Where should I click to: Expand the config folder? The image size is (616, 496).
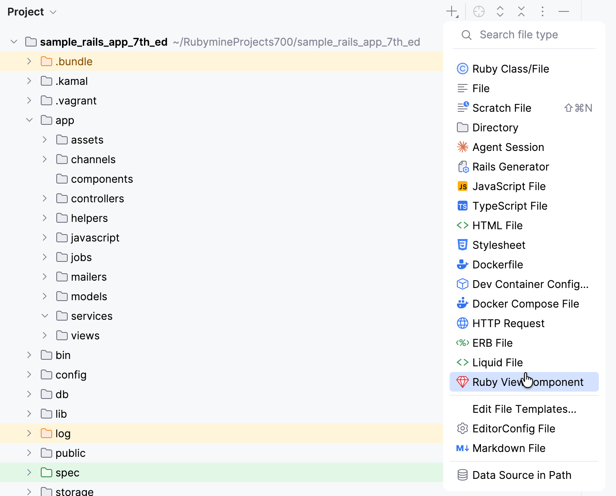(x=29, y=374)
